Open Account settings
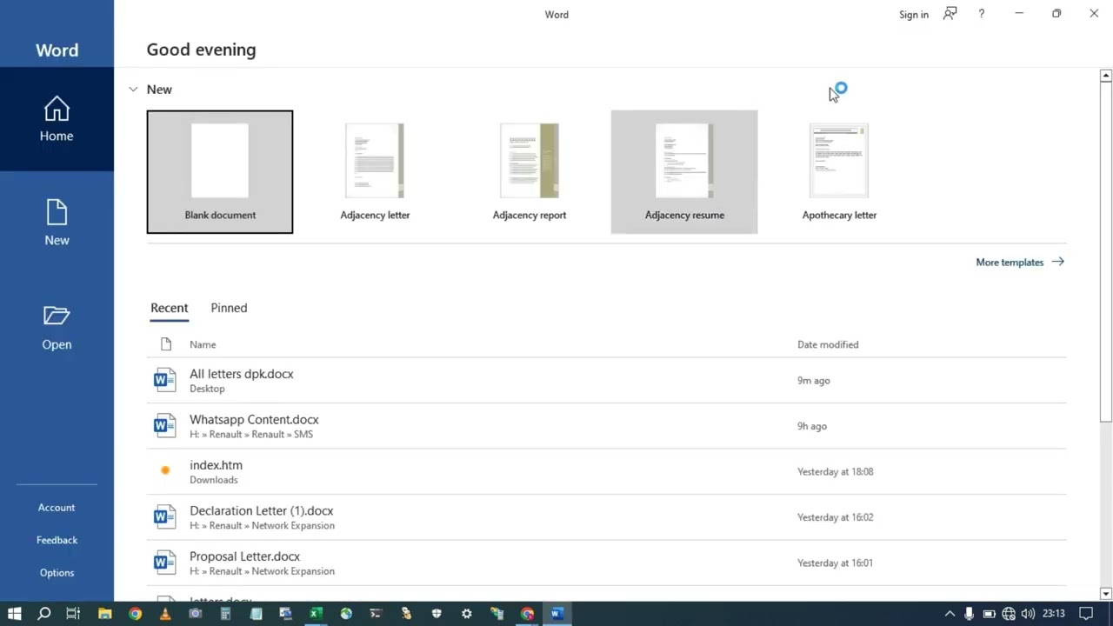This screenshot has width=1113, height=626. (57, 508)
